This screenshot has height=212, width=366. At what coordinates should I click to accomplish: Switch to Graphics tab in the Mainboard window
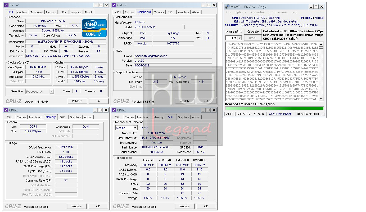(x=184, y=12)
